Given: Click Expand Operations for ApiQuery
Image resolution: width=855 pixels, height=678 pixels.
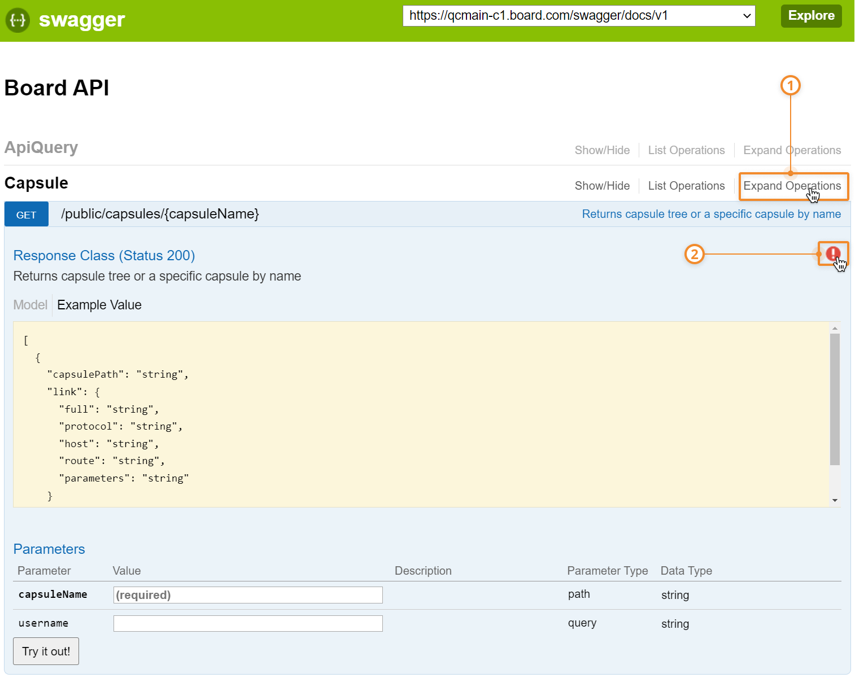Looking at the screenshot, I should pos(792,150).
